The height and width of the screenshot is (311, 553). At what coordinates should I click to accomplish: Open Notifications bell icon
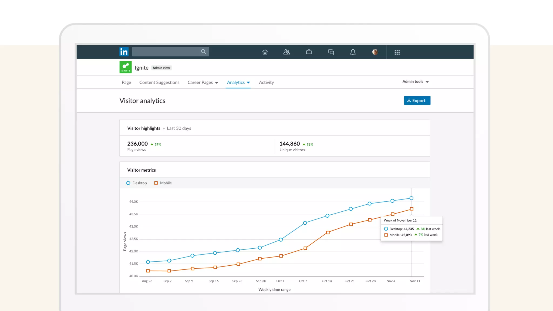(353, 52)
